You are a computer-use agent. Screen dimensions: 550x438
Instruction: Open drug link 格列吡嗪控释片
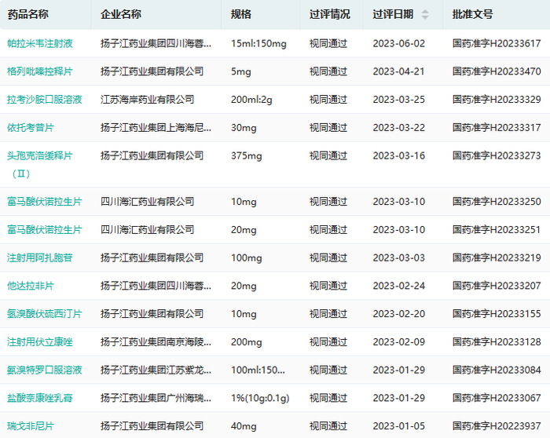pyautogui.click(x=40, y=71)
